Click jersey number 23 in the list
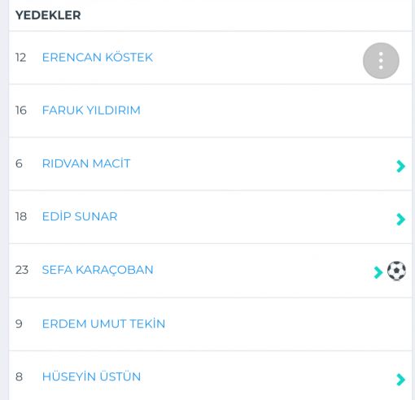The image size is (415, 400). pos(22,270)
